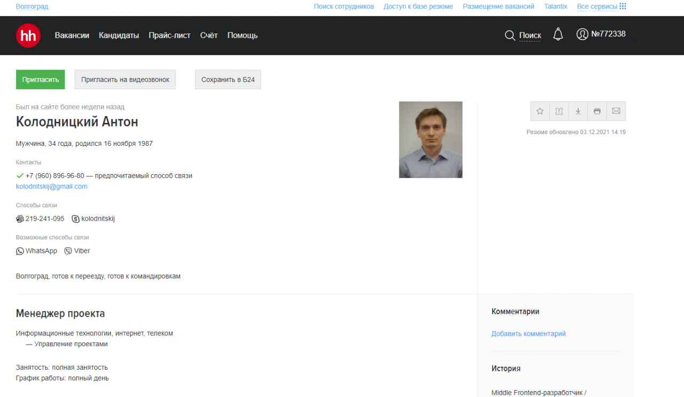This screenshot has height=397, width=684.
Task: Click the kolodnitskij@gmail.com email link
Action: (52, 186)
